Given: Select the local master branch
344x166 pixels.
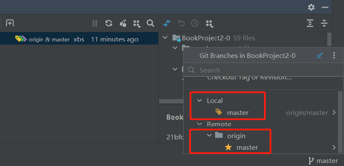Looking at the screenshot, I should 238,113.
